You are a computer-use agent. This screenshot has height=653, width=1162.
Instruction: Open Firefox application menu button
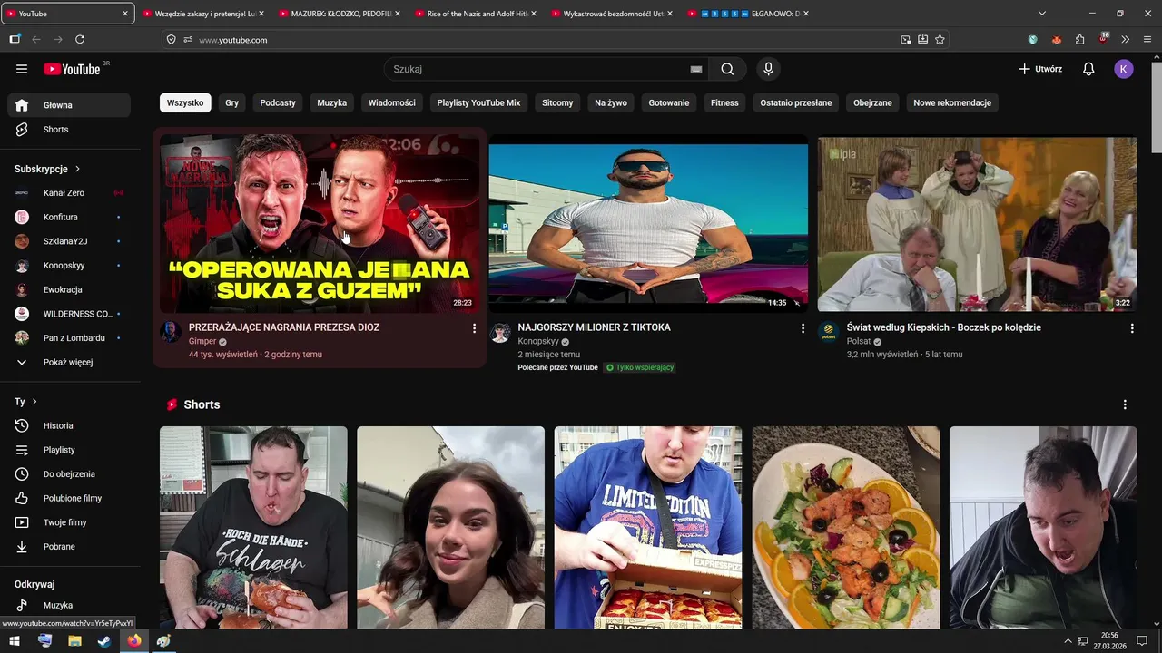(1147, 39)
